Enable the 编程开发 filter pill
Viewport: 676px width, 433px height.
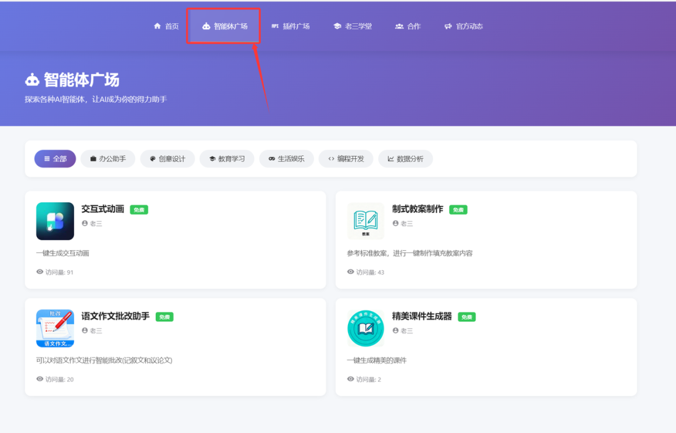pyautogui.click(x=346, y=159)
